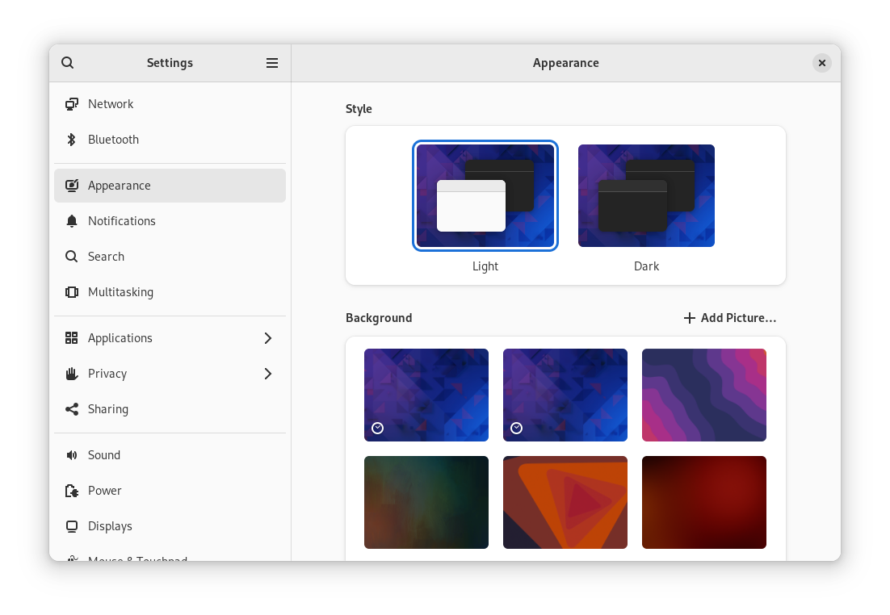
Task: Click the Power icon in sidebar
Action: pos(72,491)
